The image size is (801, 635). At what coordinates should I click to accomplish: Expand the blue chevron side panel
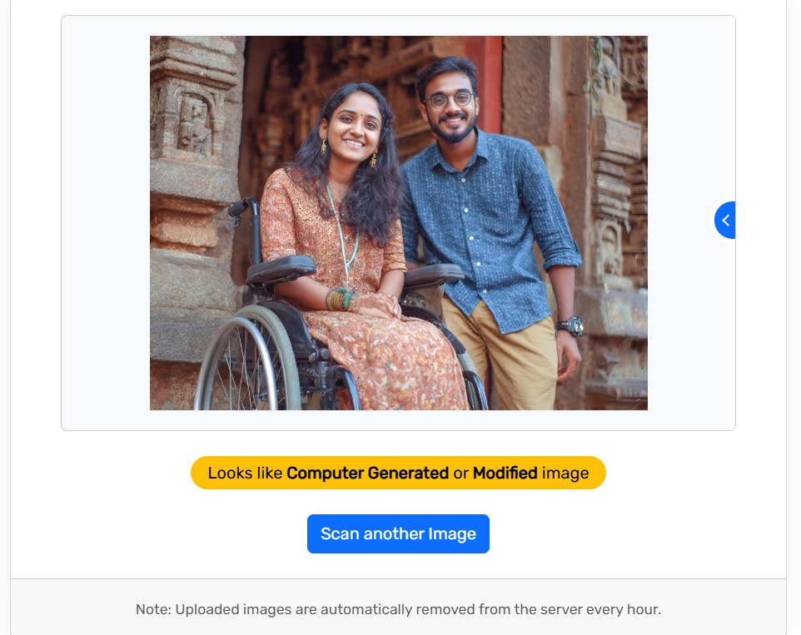[725, 220]
